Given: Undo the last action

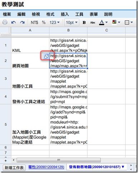Looking at the screenshot, I should [x=14, y=22].
